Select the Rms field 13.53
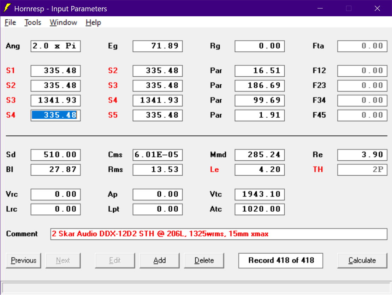Image resolution: width=392 pixels, height=295 pixels. (x=158, y=170)
